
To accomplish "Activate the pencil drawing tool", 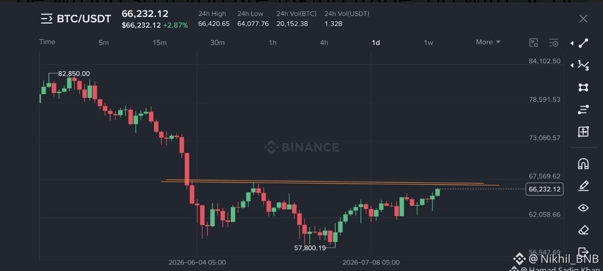I will click(583, 186).
